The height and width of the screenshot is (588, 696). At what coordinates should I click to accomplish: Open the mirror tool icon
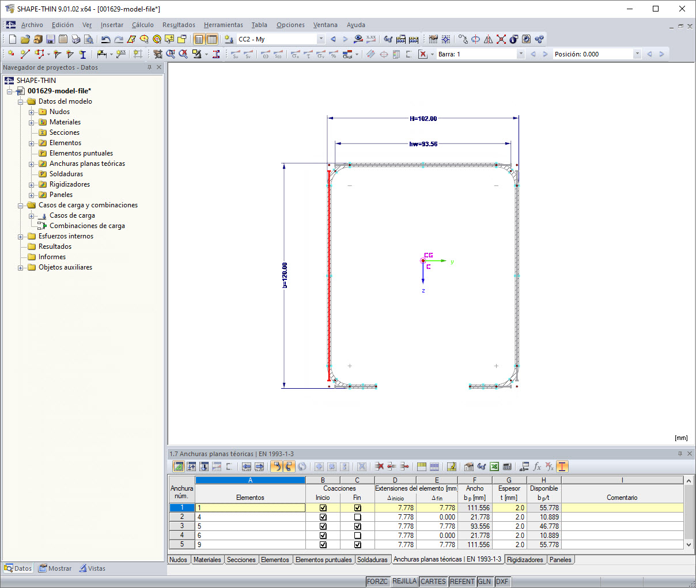[489, 39]
